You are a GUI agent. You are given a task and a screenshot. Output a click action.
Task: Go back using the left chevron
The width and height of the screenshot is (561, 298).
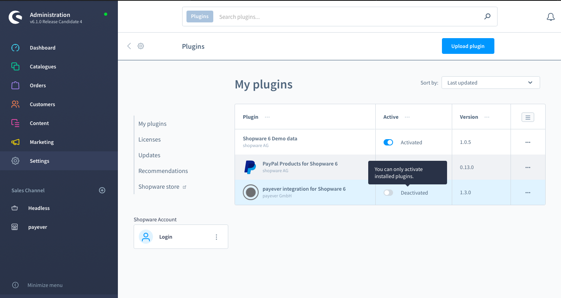129,46
